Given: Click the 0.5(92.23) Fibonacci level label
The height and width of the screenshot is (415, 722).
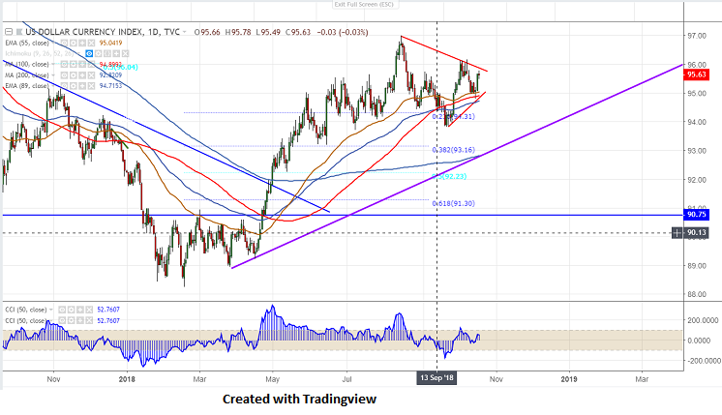Looking at the screenshot, I should 449,176.
